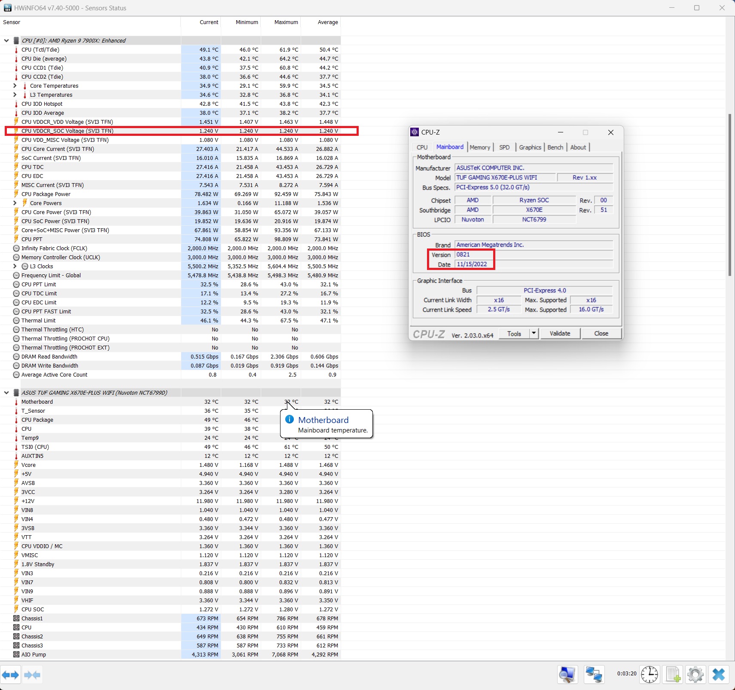
Task: Click the CPU-Z title bar logo icon
Action: click(415, 132)
